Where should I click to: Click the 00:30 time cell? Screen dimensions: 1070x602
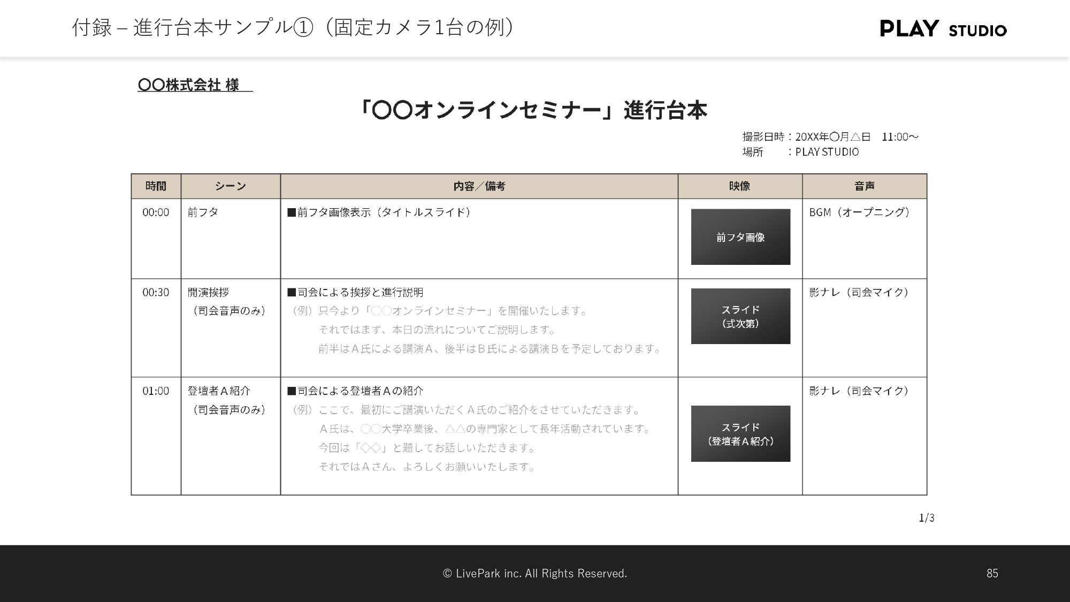pos(156,293)
